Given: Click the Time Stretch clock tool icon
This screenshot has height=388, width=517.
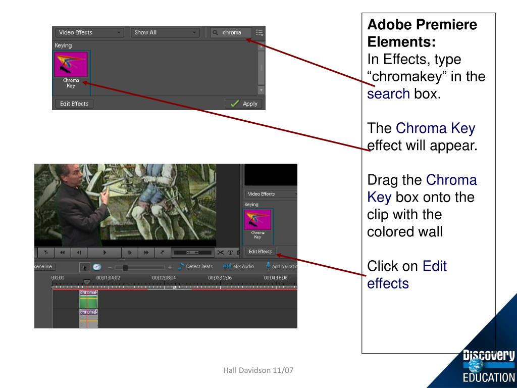Looking at the screenshot, I should [x=96, y=267].
